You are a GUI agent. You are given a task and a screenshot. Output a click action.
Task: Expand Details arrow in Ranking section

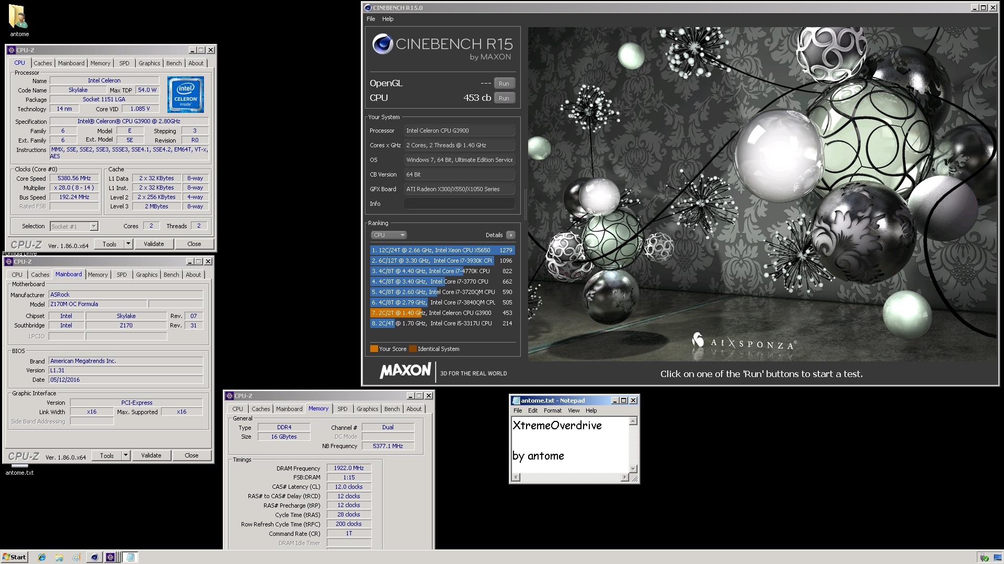511,235
